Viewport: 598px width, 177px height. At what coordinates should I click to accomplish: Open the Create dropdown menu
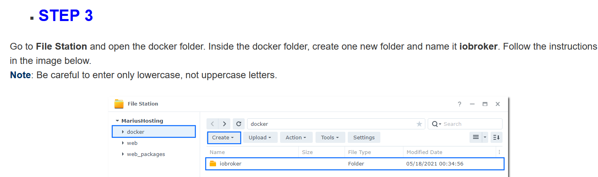click(x=224, y=138)
